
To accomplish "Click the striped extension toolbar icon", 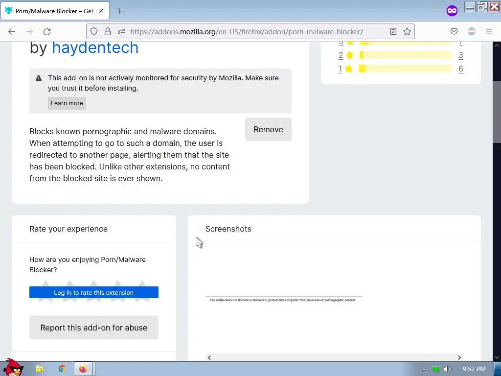I will 472,31.
